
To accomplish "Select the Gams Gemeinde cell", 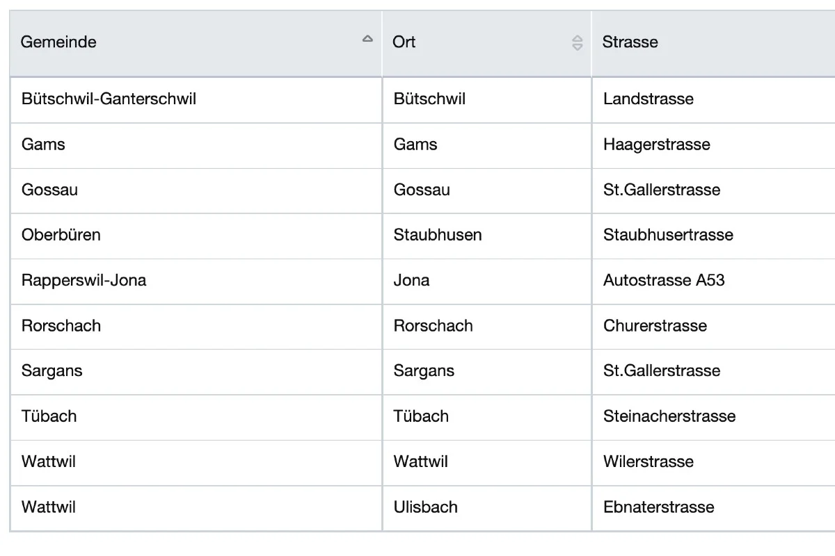I will [x=196, y=146].
